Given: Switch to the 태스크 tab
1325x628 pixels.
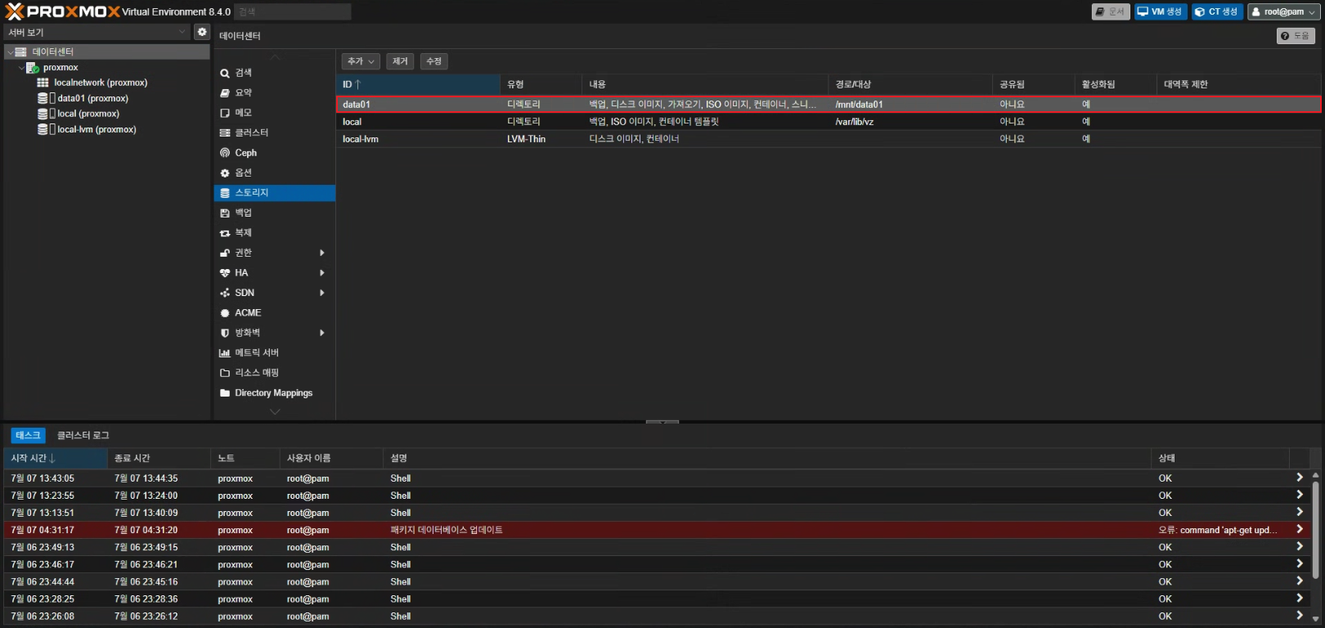Looking at the screenshot, I should click(28, 435).
